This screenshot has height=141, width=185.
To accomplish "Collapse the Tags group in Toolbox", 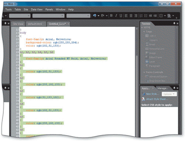I will coord(144,32).
